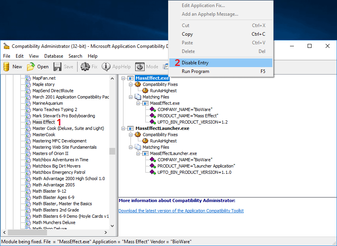Select the Masters of Orion II entry
This screenshot has width=337, height=246.
point(50,153)
